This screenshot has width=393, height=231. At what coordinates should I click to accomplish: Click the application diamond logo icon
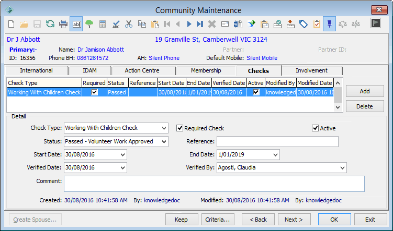pyautogui.click(x=9, y=10)
